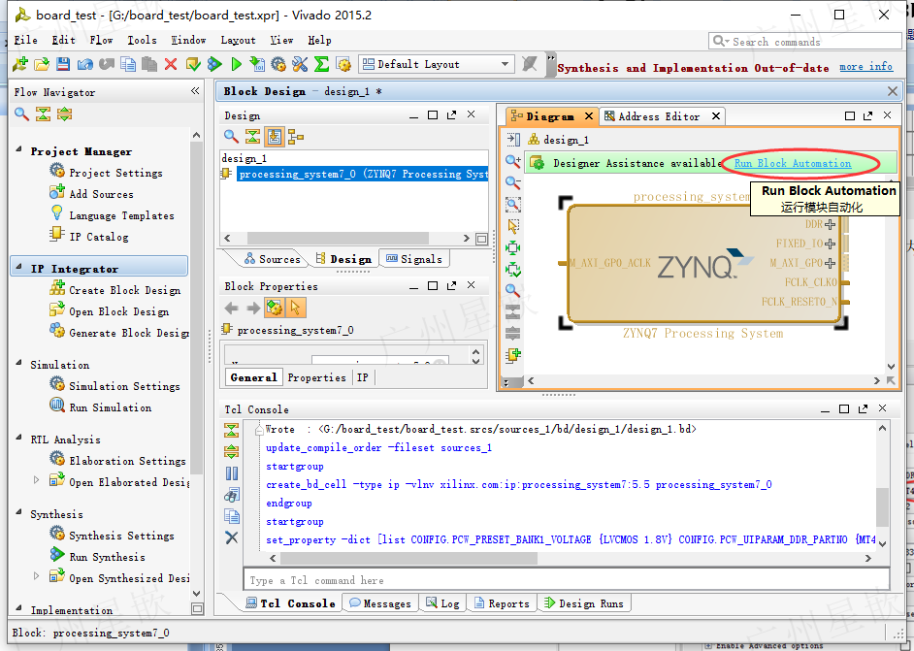Toggle the highlighted gear icon in Block Properties
Screen dimensions: 914x651
(274, 308)
